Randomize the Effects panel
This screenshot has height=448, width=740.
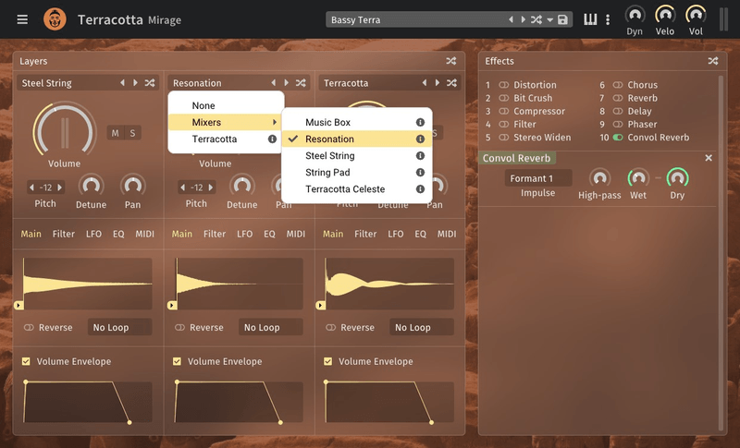(x=713, y=61)
